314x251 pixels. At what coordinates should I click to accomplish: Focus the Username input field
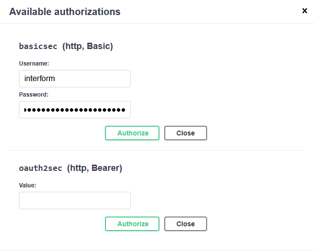pyautogui.click(x=75, y=79)
